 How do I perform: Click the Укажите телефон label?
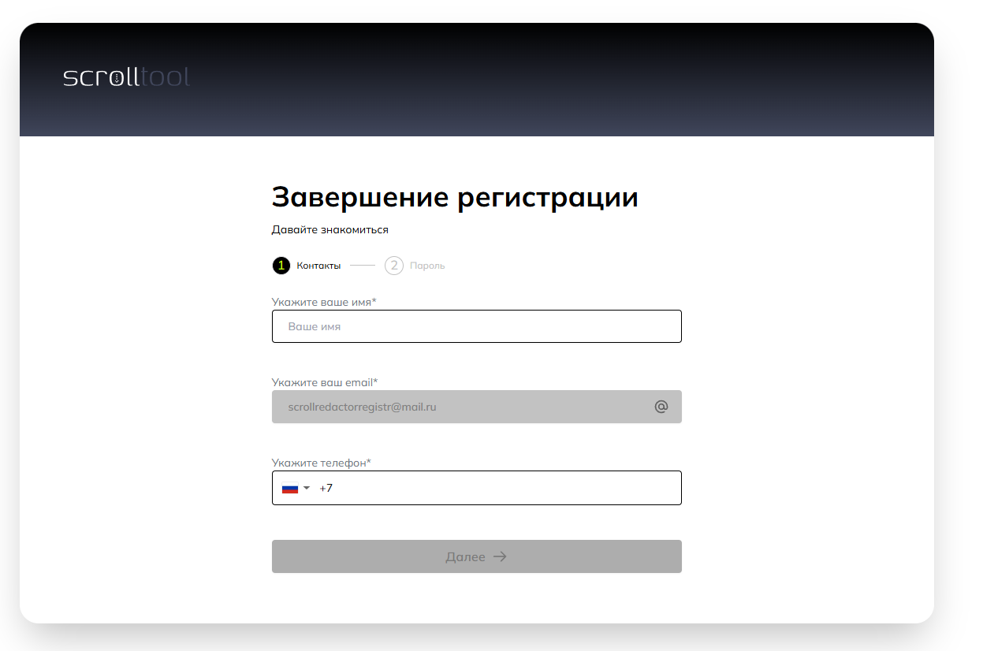321,463
